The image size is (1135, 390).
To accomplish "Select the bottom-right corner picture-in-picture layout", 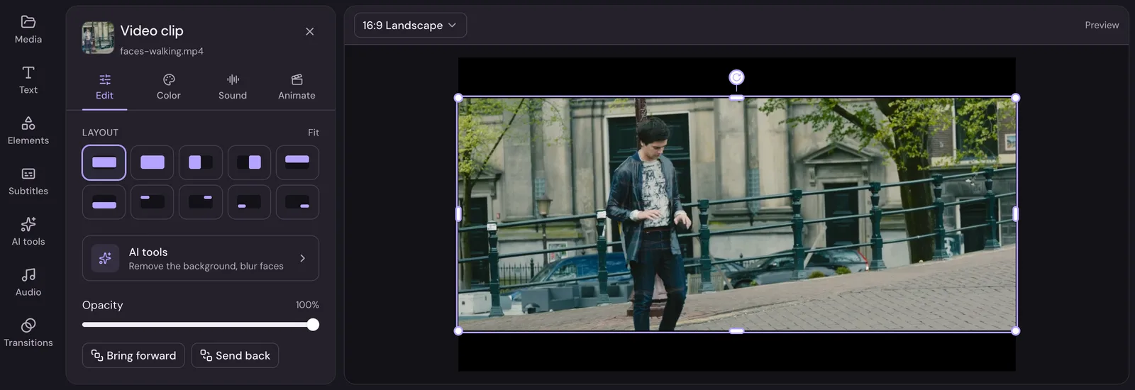I will click(297, 202).
